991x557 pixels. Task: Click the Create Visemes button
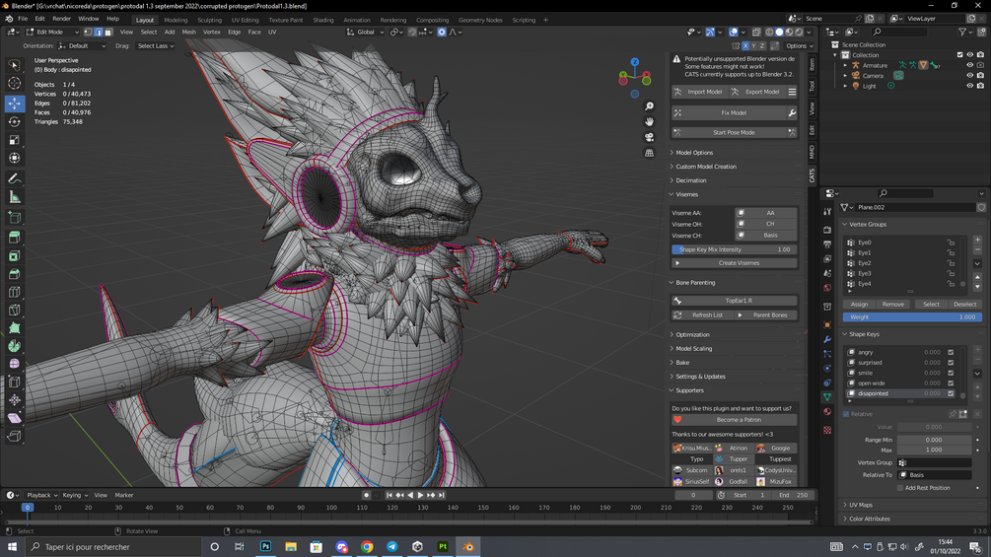pyautogui.click(x=738, y=263)
